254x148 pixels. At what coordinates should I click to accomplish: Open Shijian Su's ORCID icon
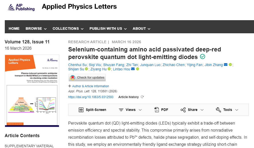tap(86, 69)
